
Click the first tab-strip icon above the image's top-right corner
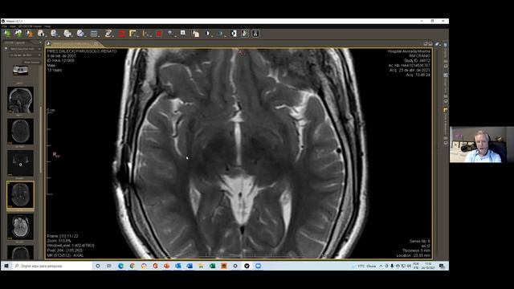(x=426, y=43)
